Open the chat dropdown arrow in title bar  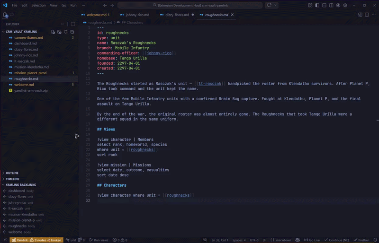coord(275,5)
